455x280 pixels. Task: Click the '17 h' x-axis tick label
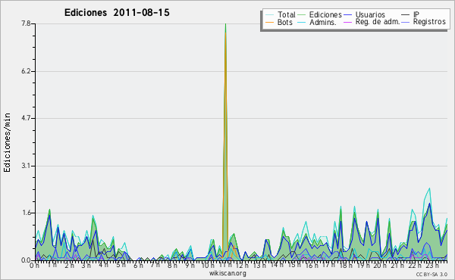pyautogui.click(x=328, y=265)
